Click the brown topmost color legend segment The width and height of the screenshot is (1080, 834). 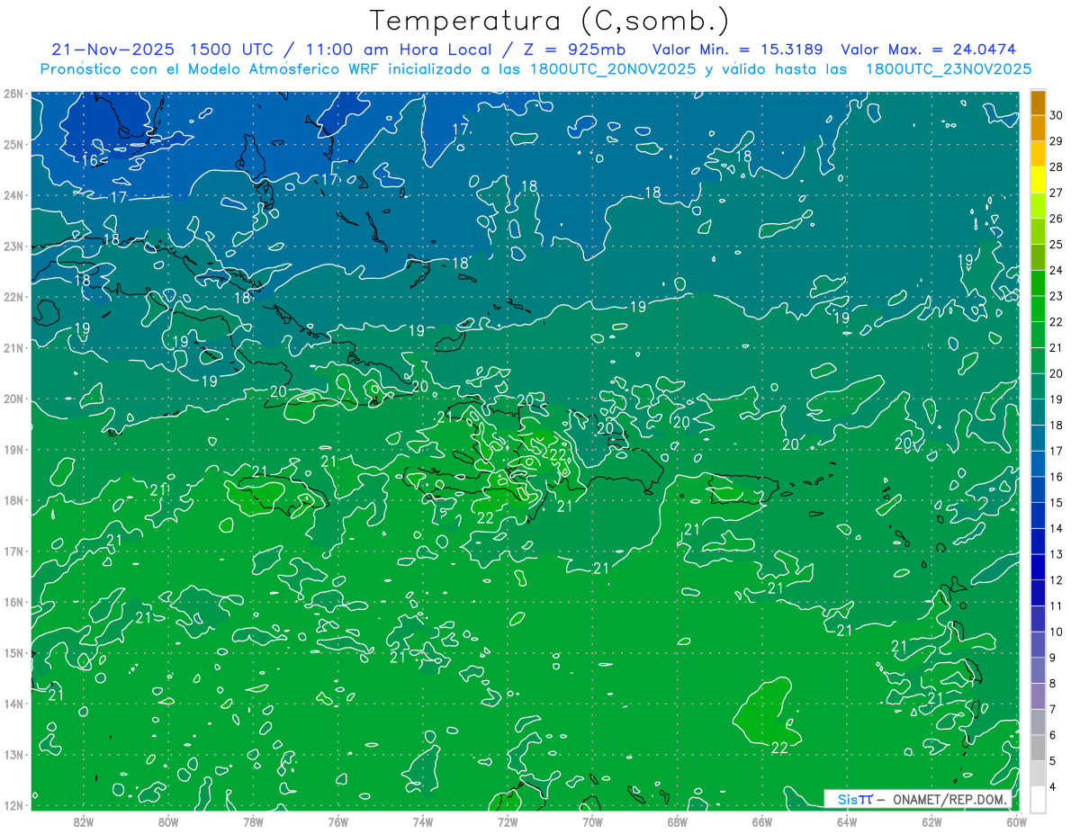pos(1038,103)
